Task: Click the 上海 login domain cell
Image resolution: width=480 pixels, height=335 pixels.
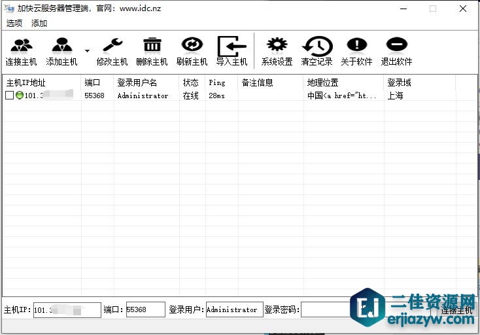Action: (x=395, y=96)
